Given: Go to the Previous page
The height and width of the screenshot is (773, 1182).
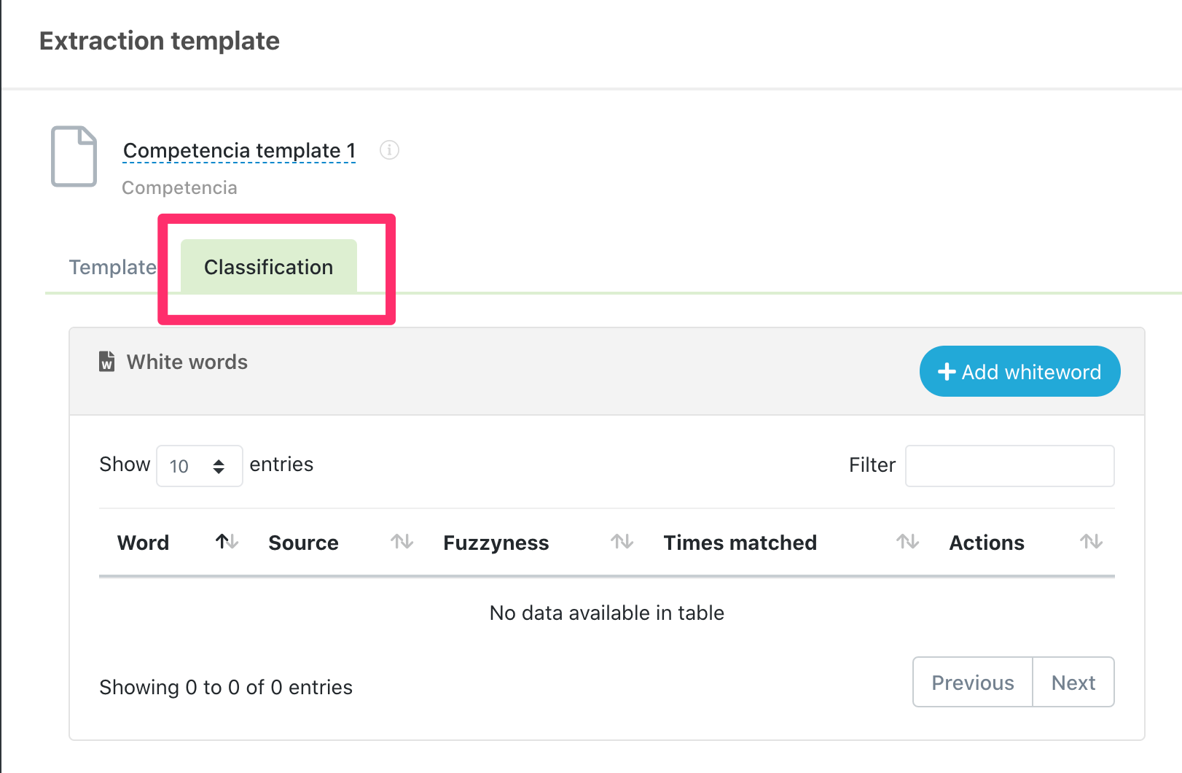Looking at the screenshot, I should click(x=973, y=683).
